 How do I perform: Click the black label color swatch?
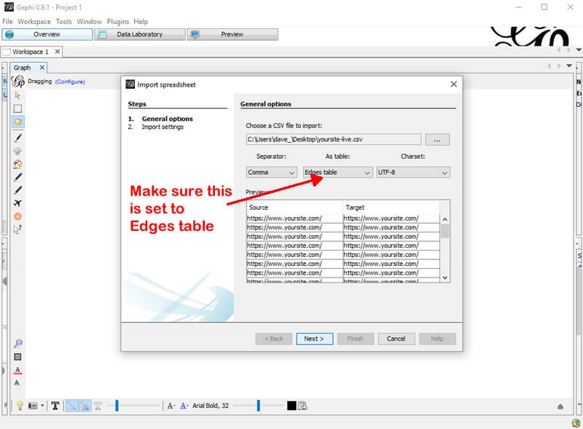pyautogui.click(x=291, y=406)
